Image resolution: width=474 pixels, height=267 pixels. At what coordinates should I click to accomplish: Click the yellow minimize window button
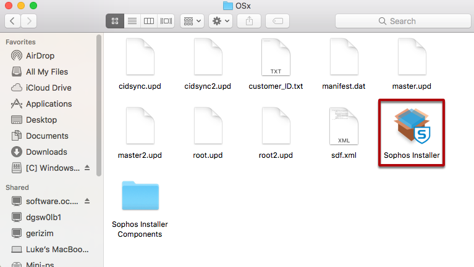coord(21,6)
